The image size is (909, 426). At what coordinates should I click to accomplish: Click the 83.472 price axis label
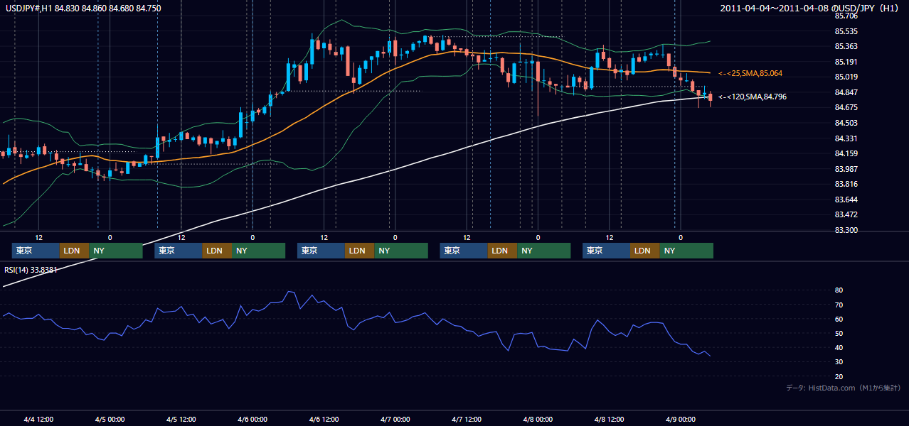point(846,214)
